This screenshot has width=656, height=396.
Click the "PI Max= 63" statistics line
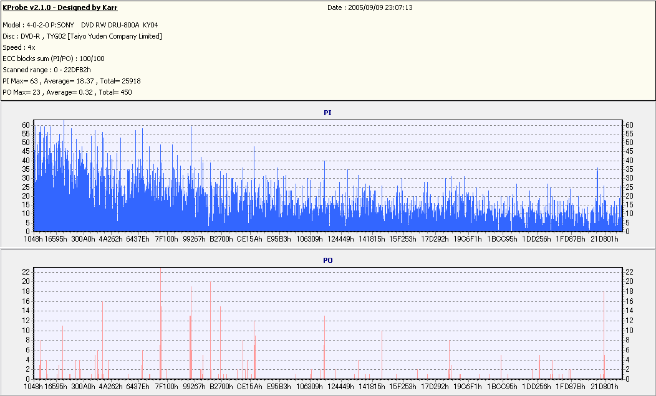72,81
